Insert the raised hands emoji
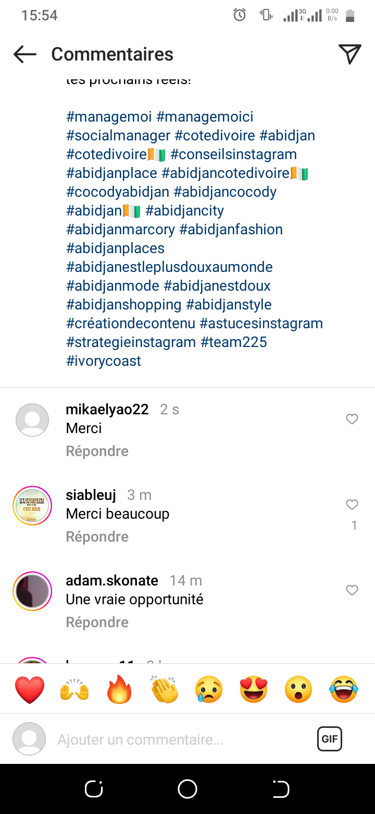375x814 pixels. (x=75, y=689)
